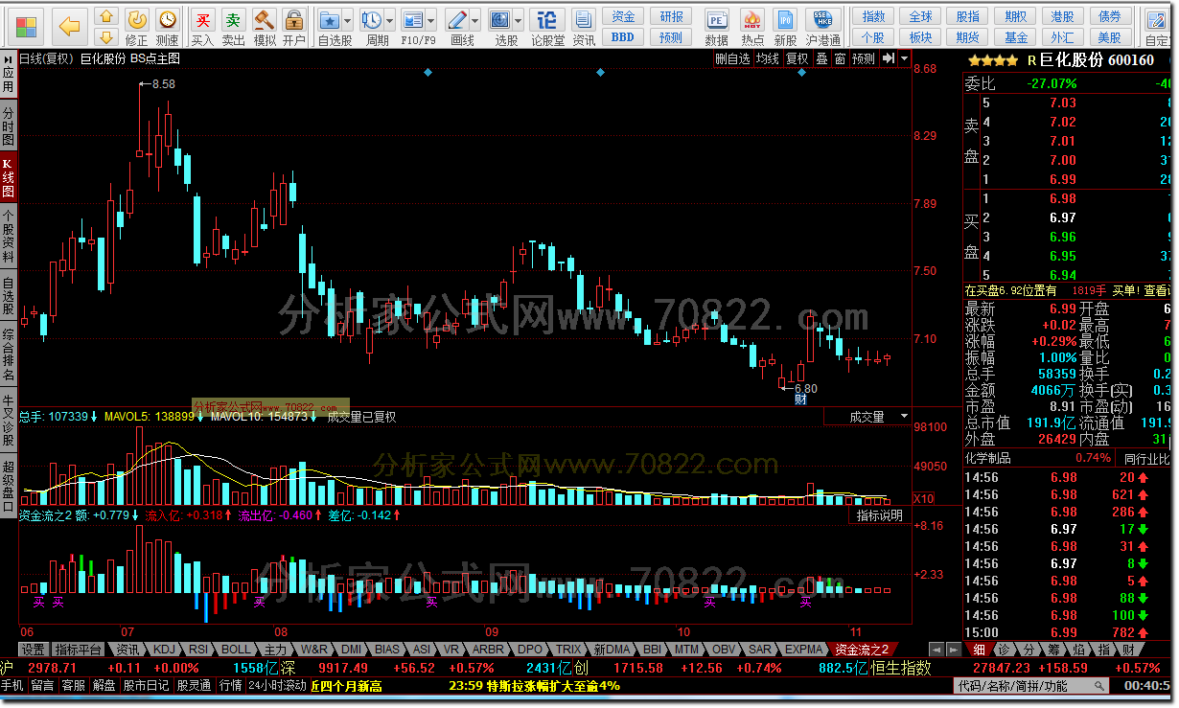
Task: Open the 资讯 news icon
Action: coord(584,26)
